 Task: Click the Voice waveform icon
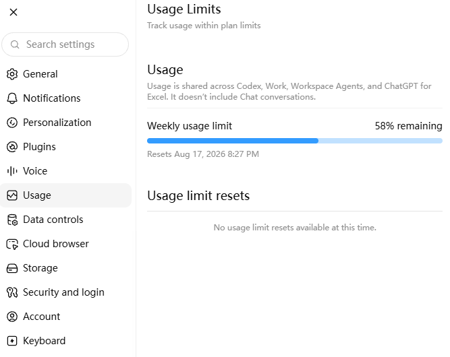point(12,171)
